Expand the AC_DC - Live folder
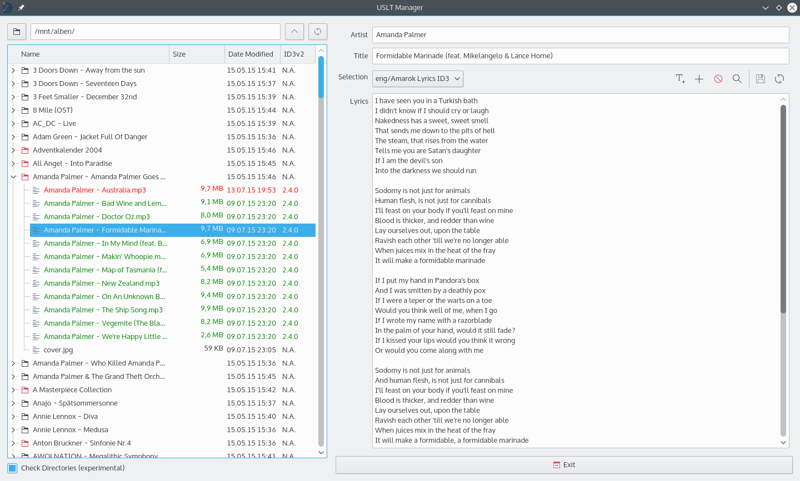This screenshot has width=800, height=481. coord(13,124)
